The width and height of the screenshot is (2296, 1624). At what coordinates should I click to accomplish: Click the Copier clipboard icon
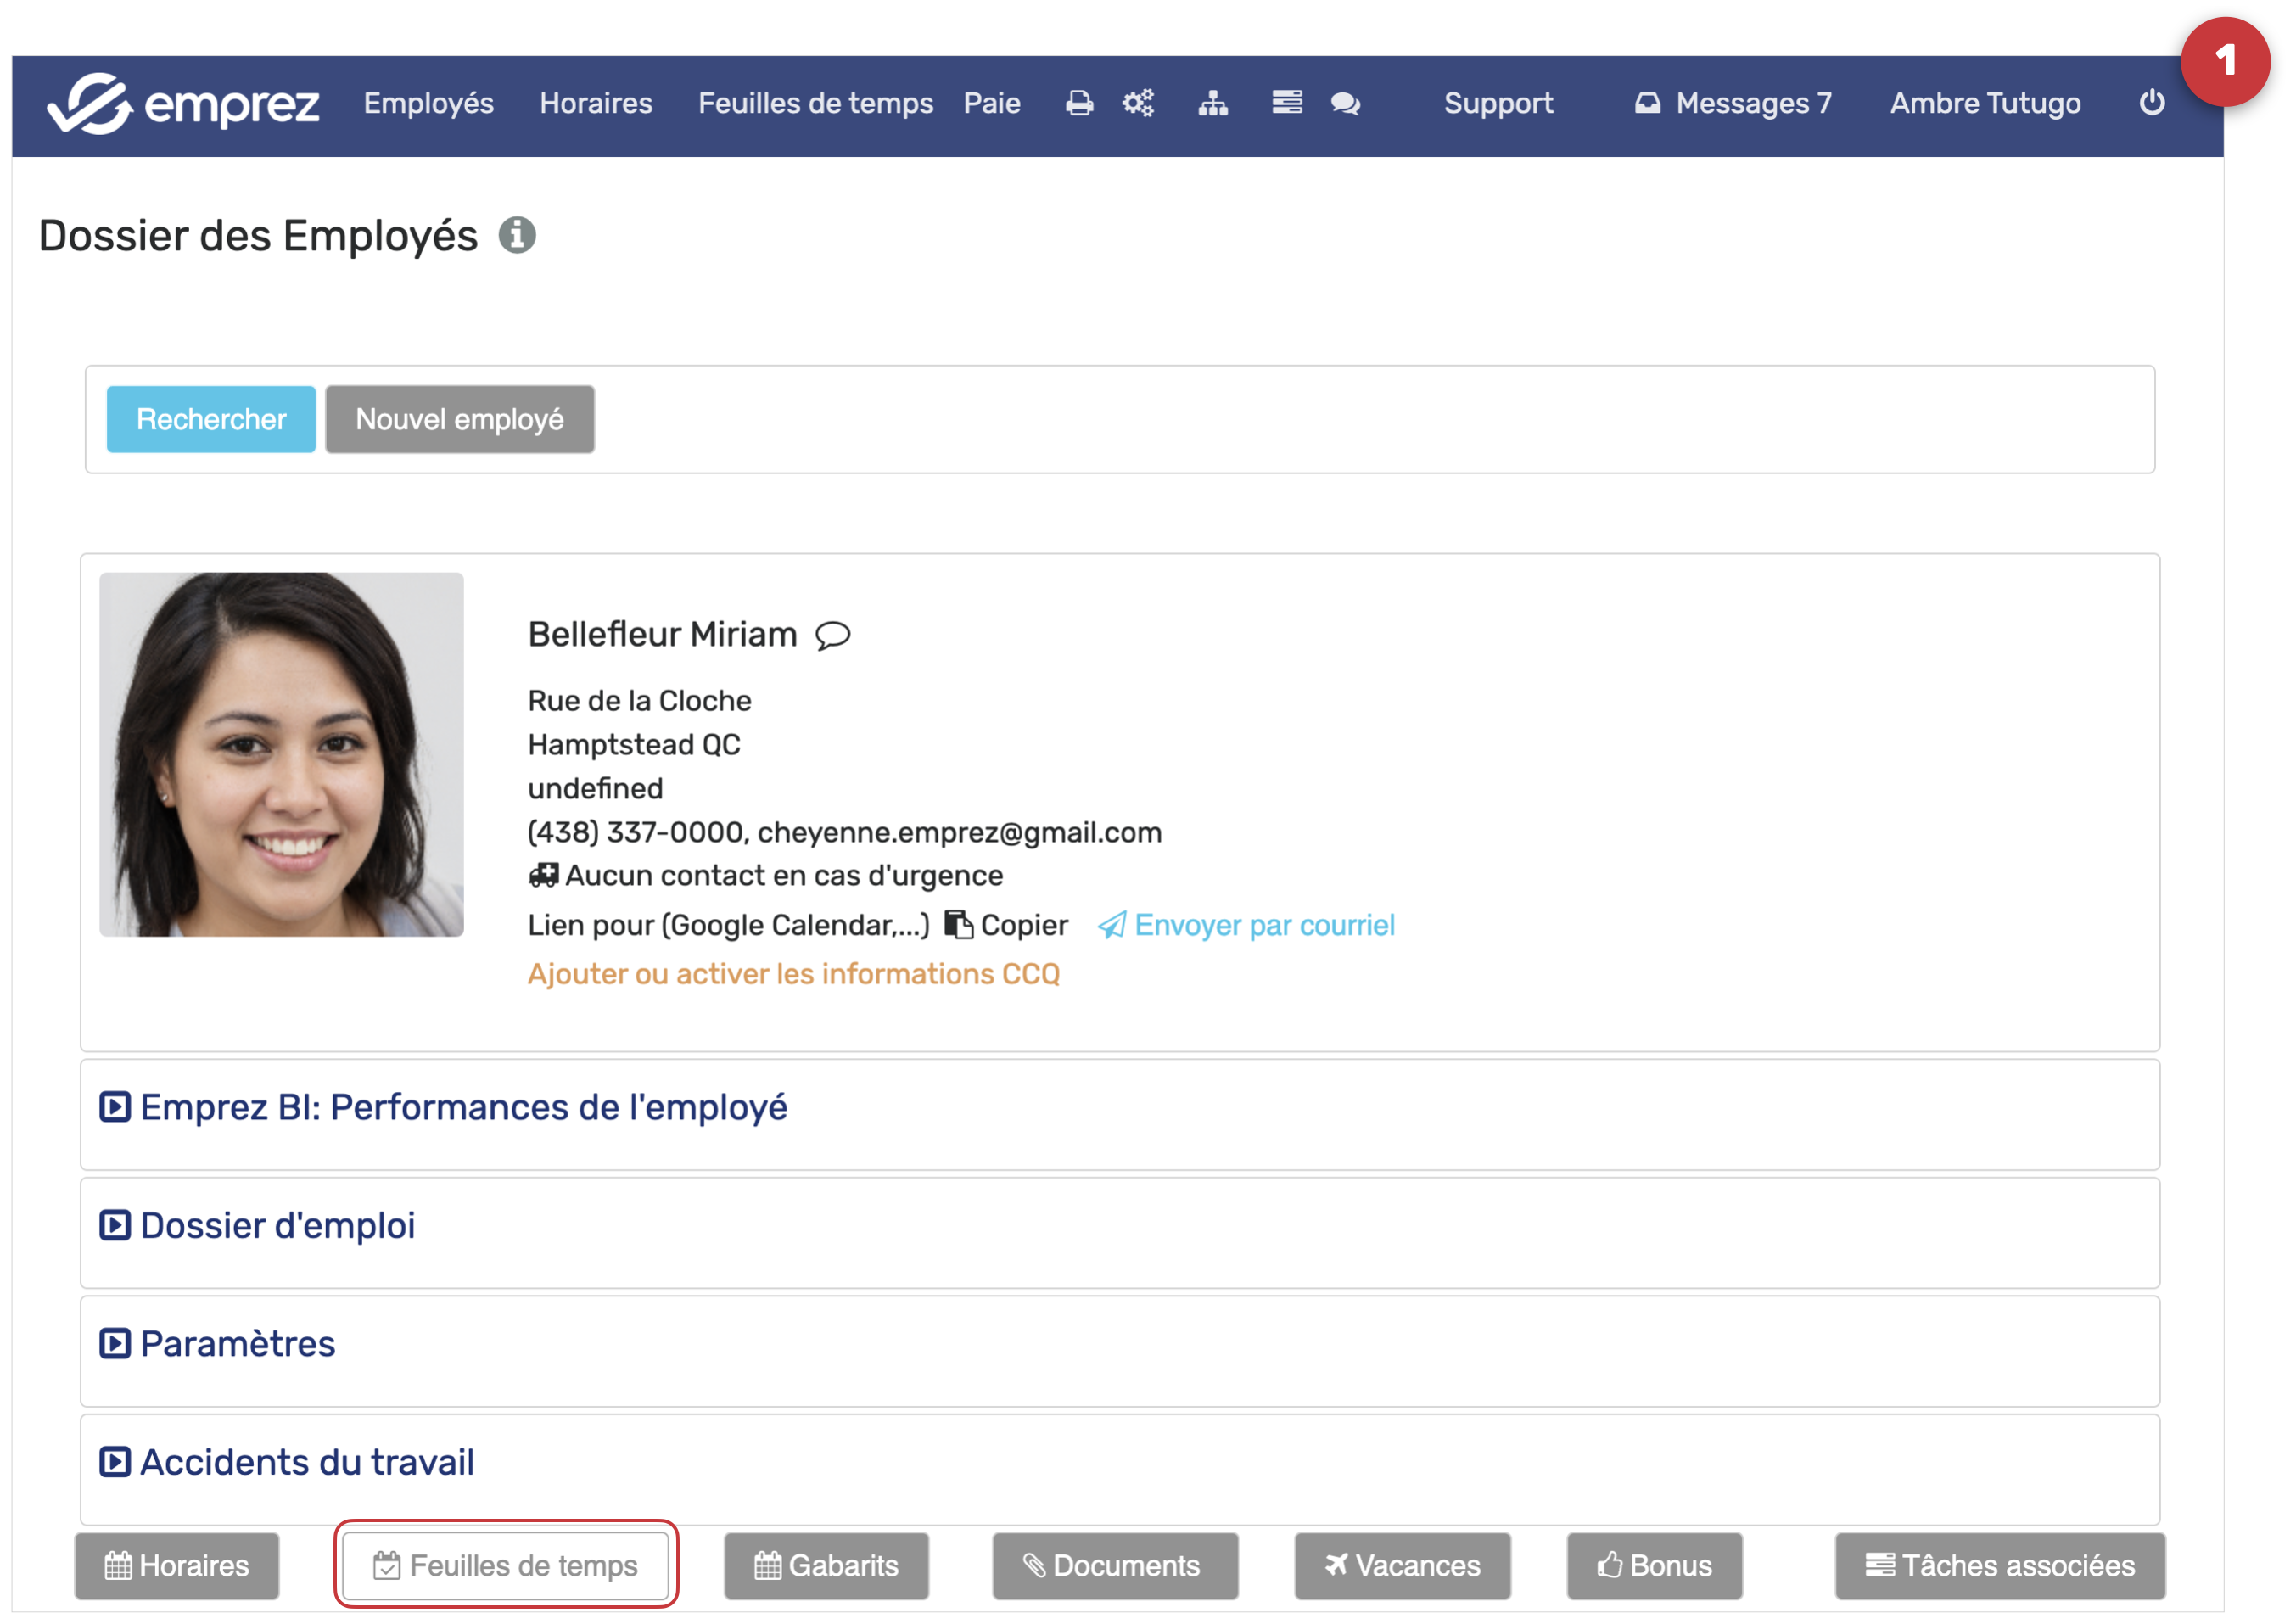tap(958, 925)
